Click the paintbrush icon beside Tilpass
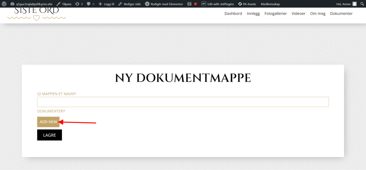This screenshot has width=366, height=170. (59, 4)
